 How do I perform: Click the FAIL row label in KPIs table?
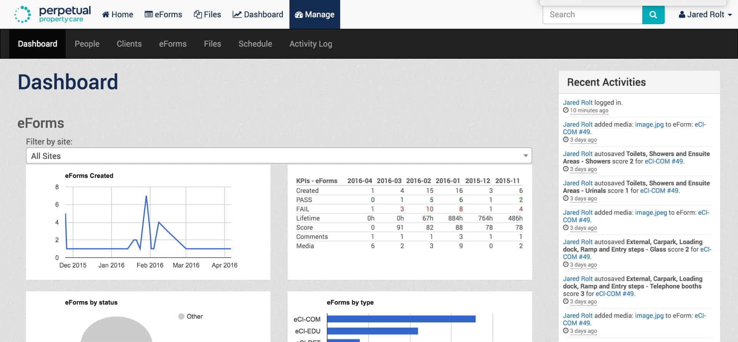pos(303,209)
